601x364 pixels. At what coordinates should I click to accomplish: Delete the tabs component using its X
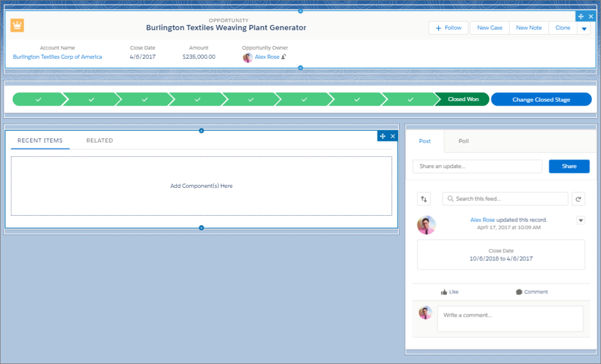click(393, 136)
